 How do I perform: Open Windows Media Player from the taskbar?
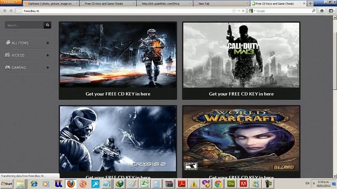(x=46, y=184)
